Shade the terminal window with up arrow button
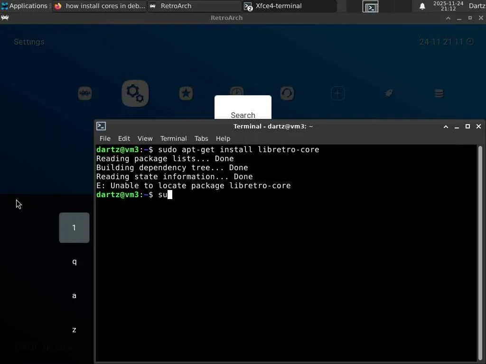This screenshot has width=486, height=364. (x=446, y=126)
